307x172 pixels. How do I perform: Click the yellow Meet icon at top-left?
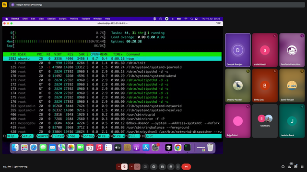pyautogui.click(x=4, y=4)
